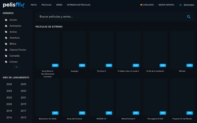This screenshot has height=123, width=197.
Task: Click the magnifier icon in search bar
Action: (x=189, y=17)
